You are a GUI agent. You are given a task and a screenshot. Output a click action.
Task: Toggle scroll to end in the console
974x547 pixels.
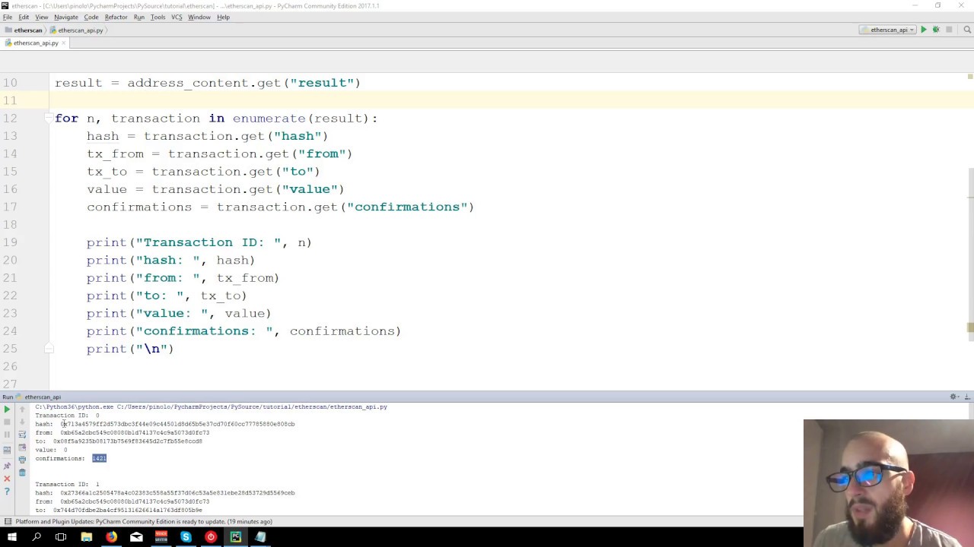click(22, 447)
